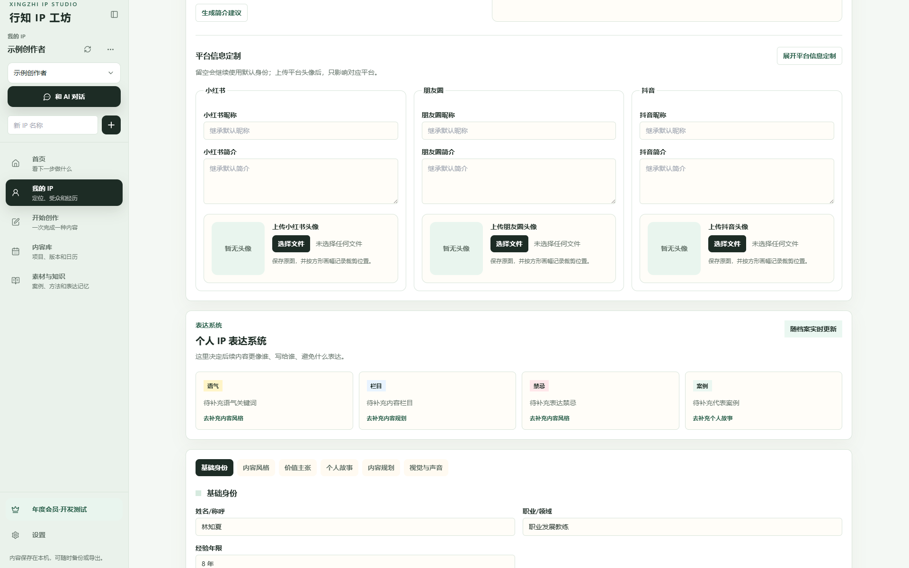Viewport: 909px width, 568px height.
Task: Click the calendar icon for 内容库
Action: click(x=16, y=251)
